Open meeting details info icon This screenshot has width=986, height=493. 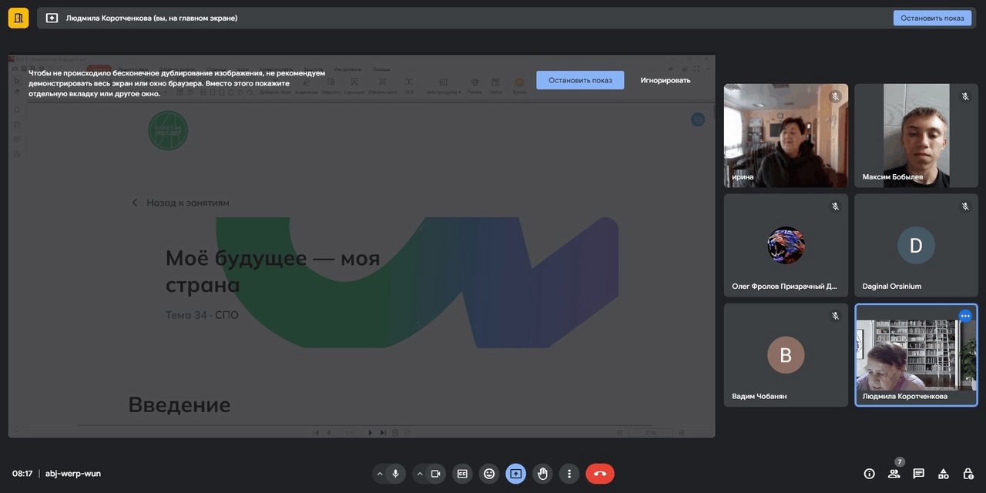pos(870,474)
